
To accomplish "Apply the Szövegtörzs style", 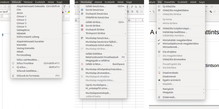I will coord(36,30).
